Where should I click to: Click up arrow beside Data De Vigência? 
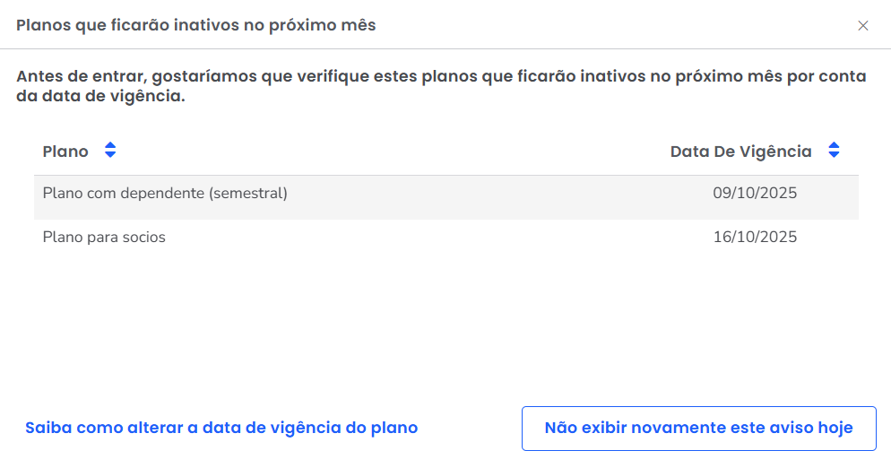834,146
